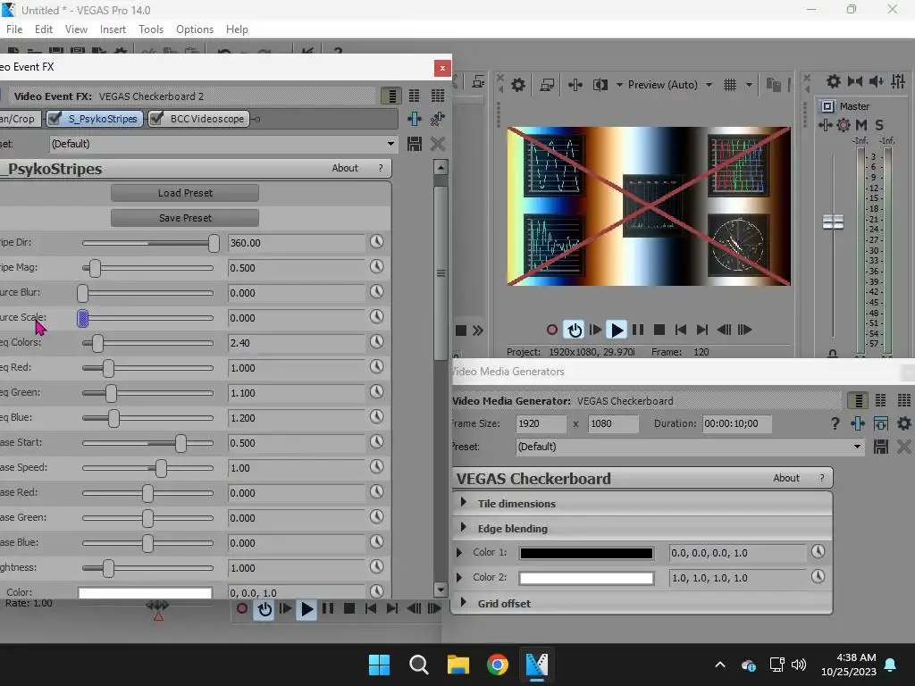
Task: Click the Master bus Solo button
Action: tap(879, 125)
